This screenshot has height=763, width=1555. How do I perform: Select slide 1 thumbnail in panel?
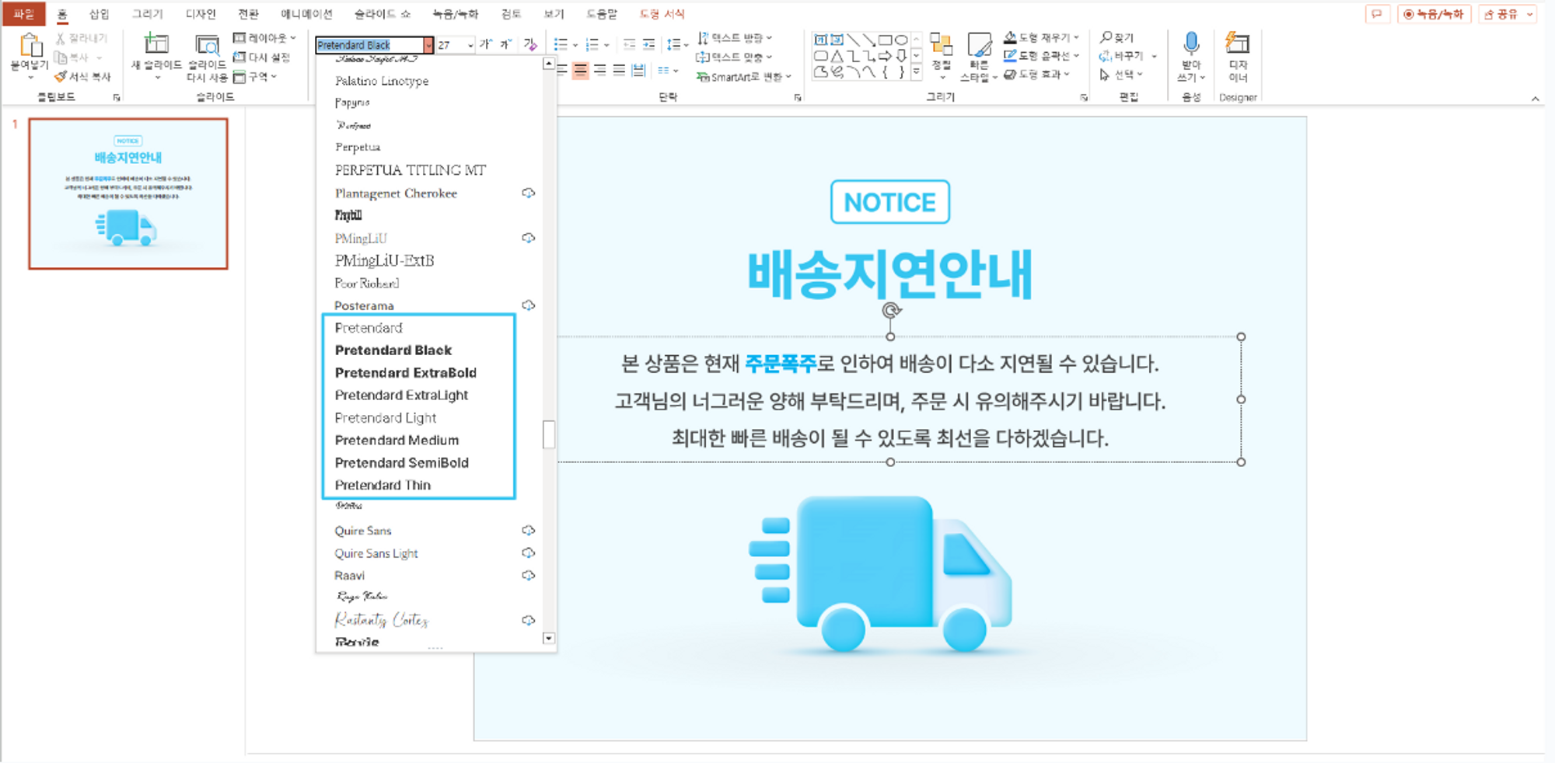[128, 194]
